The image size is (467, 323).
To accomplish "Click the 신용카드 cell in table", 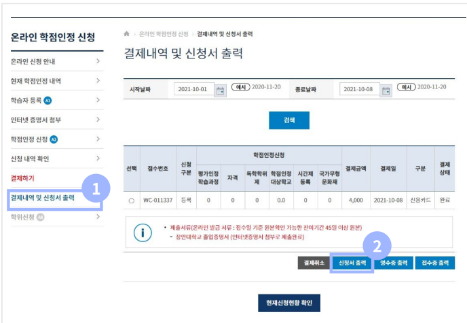I will [421, 200].
